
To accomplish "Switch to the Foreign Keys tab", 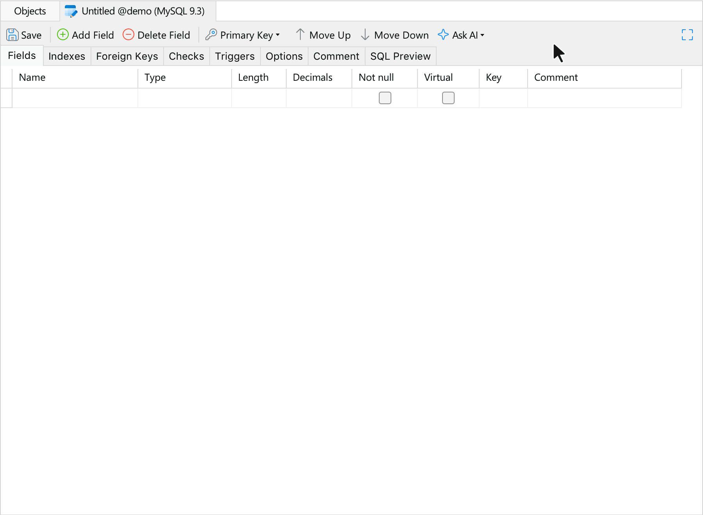I will point(127,56).
